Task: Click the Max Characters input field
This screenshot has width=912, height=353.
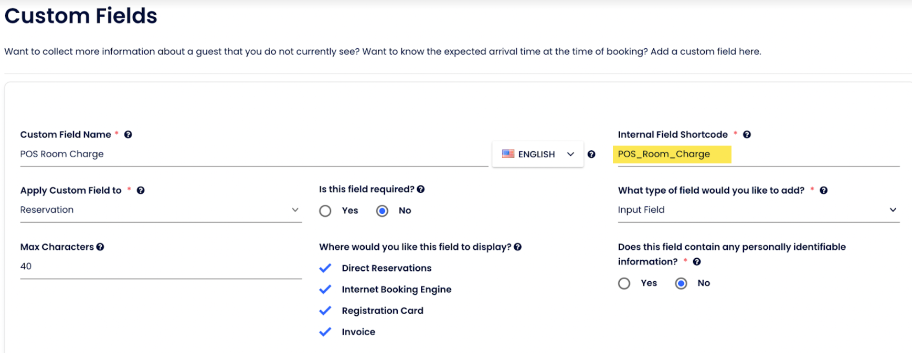Action: (161, 267)
